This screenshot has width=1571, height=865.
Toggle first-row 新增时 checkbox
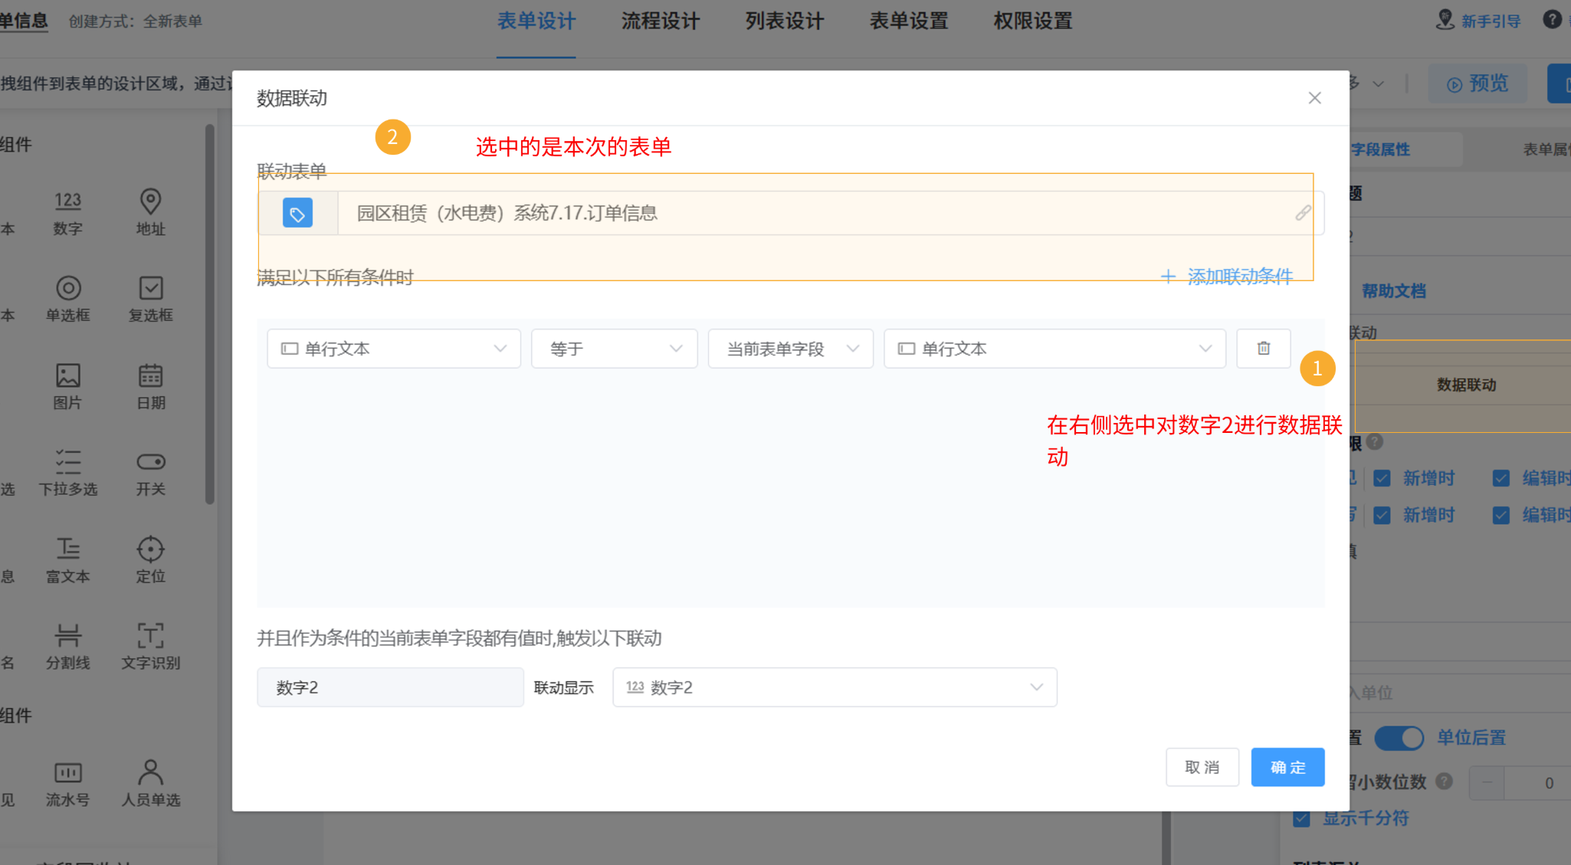(1382, 478)
